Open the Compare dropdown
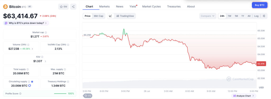Image resolution: width=271 pixels, height=99 pixels. point(207,16)
